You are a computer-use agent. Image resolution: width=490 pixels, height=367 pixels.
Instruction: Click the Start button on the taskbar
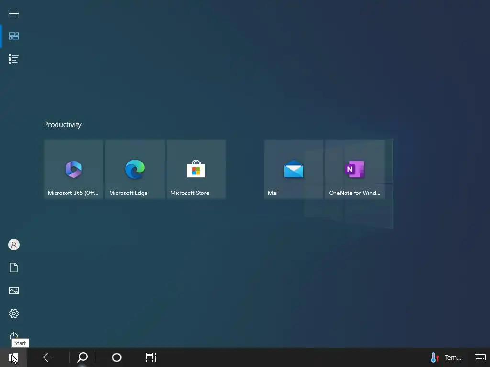13,357
